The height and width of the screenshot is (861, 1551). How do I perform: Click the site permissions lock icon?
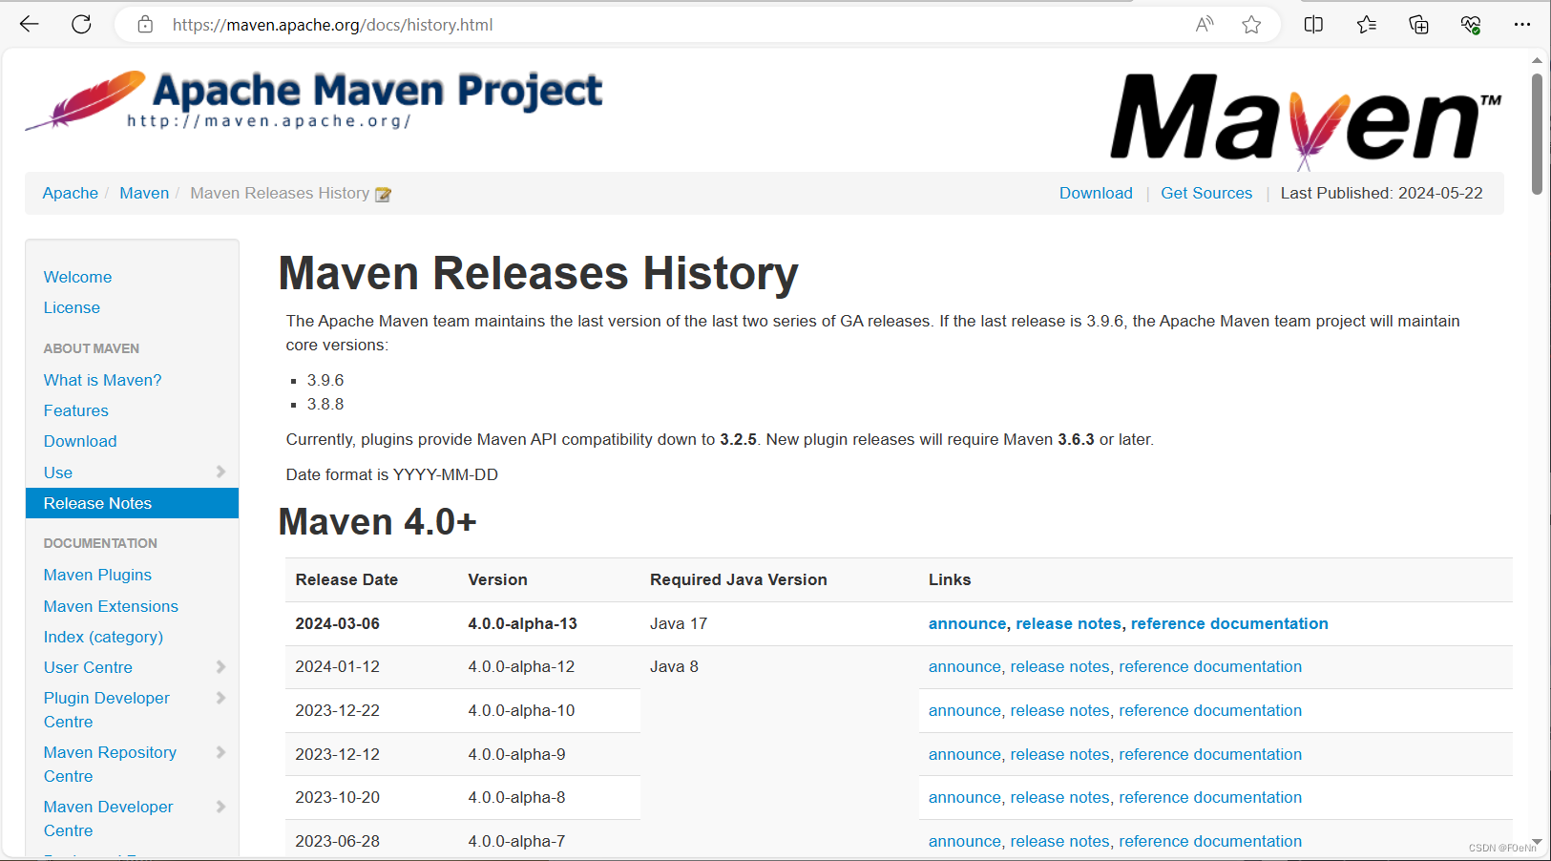pos(145,24)
